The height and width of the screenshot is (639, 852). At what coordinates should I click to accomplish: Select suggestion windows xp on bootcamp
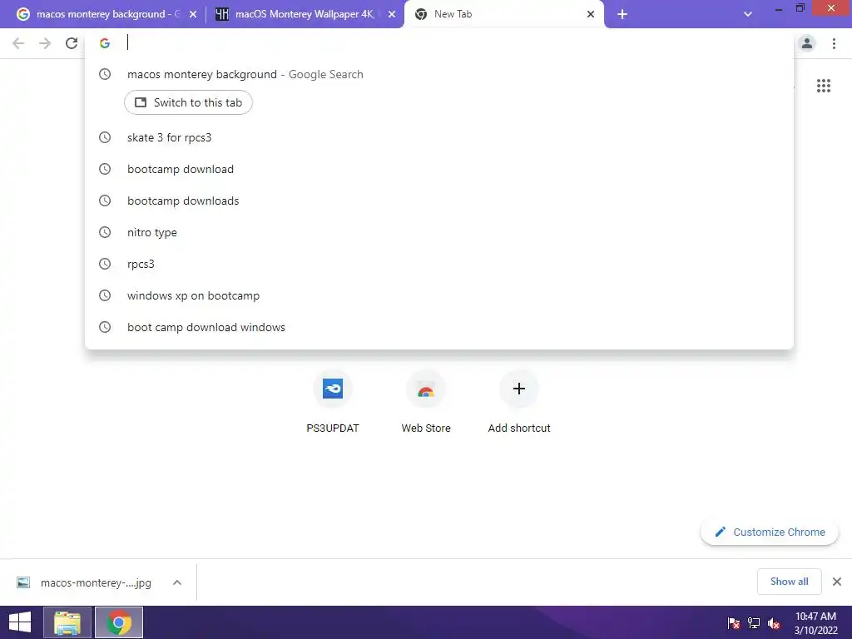[439, 295]
